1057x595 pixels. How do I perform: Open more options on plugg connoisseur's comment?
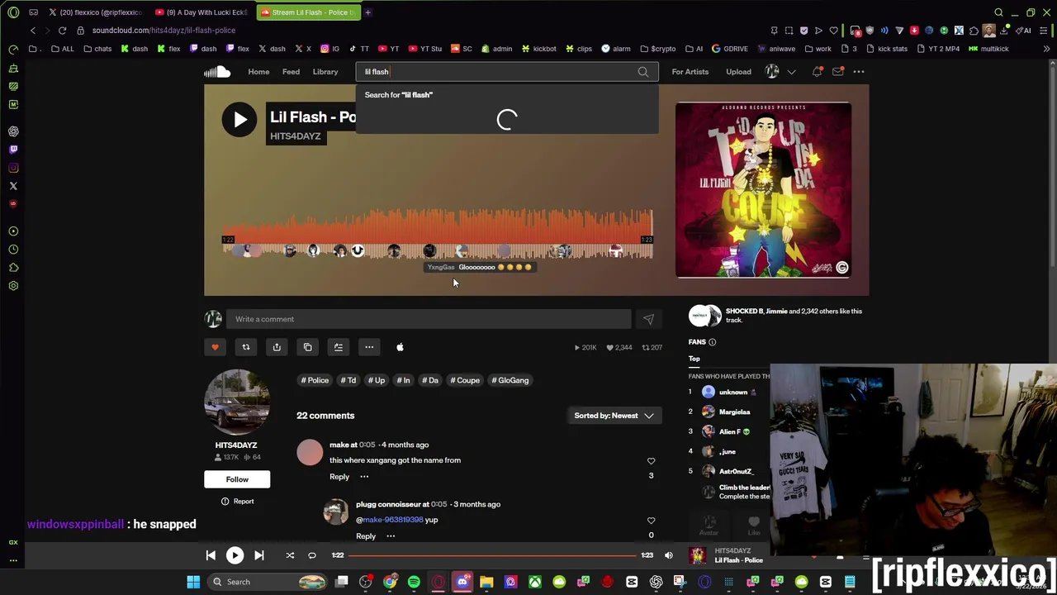(x=391, y=536)
